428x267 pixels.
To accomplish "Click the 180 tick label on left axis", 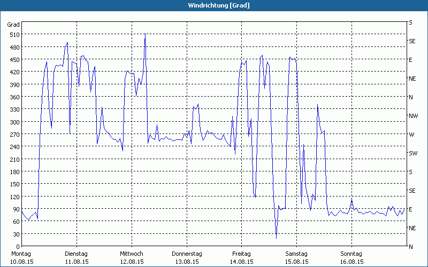I will pos(13,172).
